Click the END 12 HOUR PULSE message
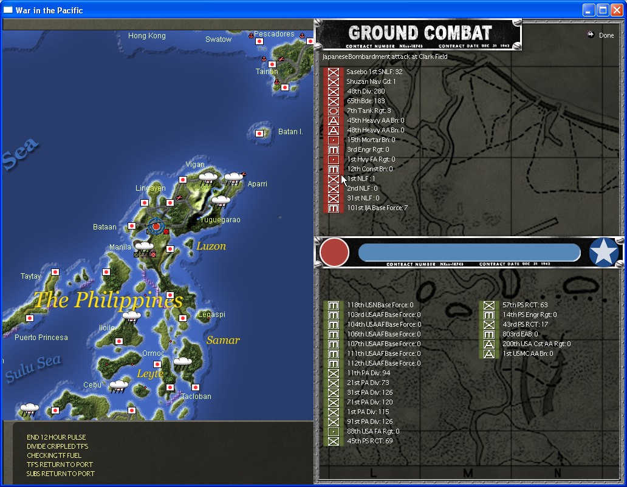Viewport: 627px width, 487px height. click(56, 437)
